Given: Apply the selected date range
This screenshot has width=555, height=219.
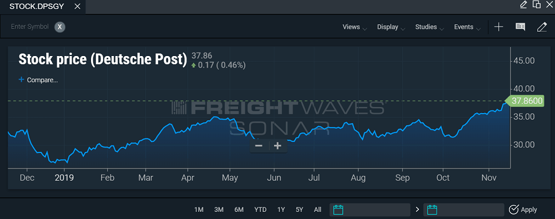Looking at the screenshot, I should coord(523,210).
